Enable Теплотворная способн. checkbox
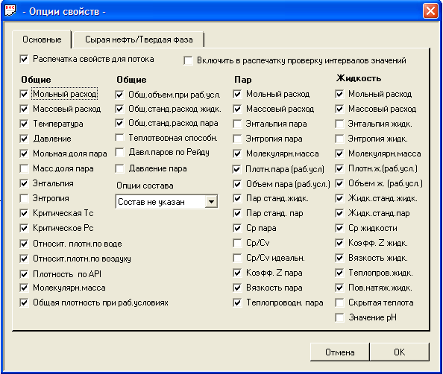Image resolution: width=443 pixels, height=374 pixels. (120, 138)
